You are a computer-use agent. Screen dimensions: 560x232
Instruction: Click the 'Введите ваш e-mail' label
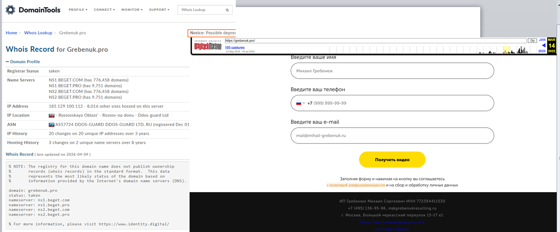click(315, 122)
